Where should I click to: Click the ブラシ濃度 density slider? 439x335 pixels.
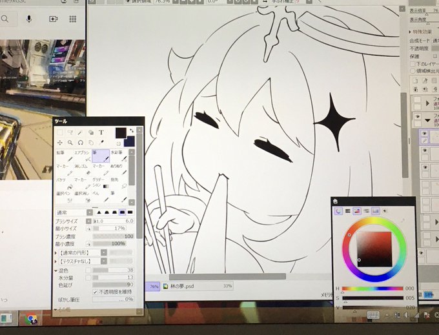point(113,236)
